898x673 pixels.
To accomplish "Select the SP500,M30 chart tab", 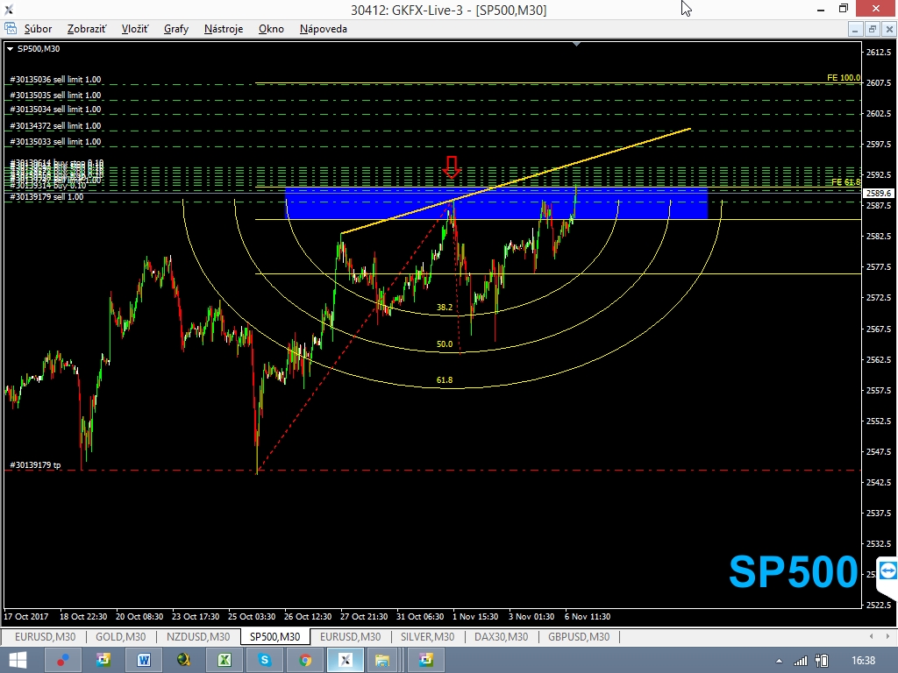I will point(274,636).
